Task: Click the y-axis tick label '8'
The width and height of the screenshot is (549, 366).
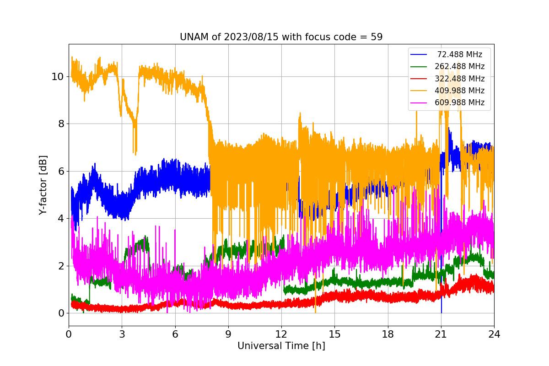Action: [x=61, y=124]
